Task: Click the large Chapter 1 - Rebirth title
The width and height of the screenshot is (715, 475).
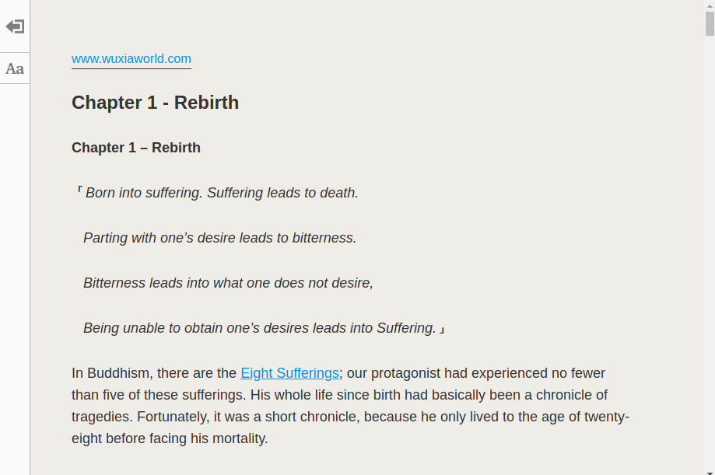Action: (155, 103)
